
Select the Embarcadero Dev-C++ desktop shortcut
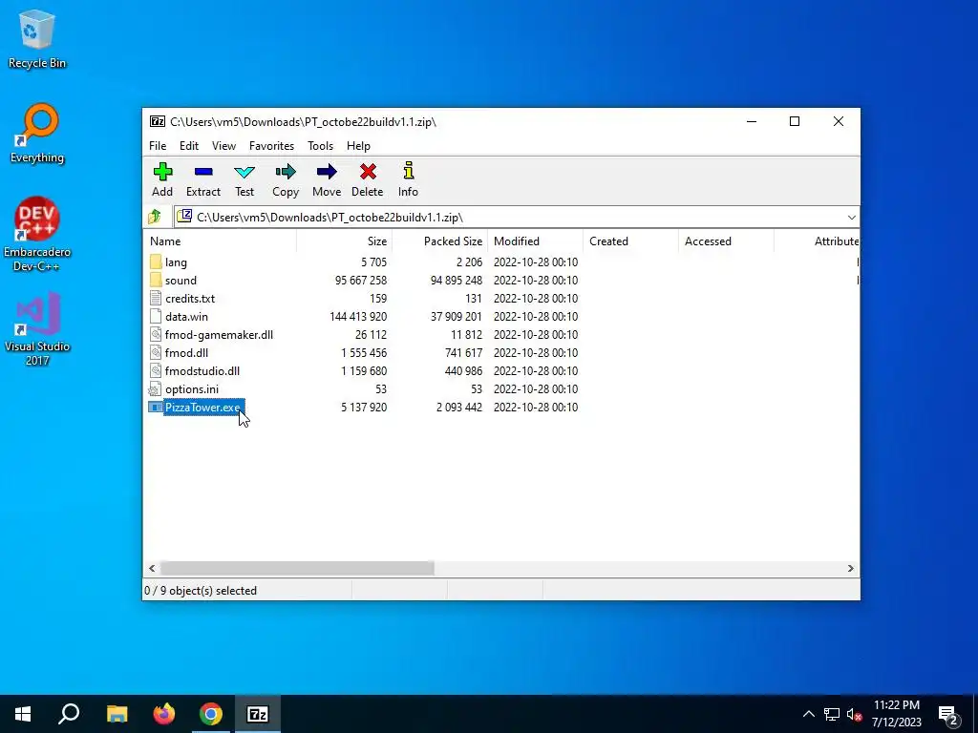37,235
